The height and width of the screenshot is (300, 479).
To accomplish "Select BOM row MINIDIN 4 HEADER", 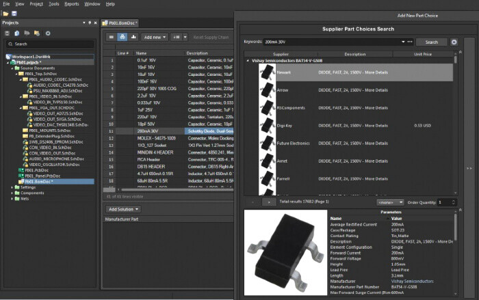I will pyautogui.click(x=168, y=152).
